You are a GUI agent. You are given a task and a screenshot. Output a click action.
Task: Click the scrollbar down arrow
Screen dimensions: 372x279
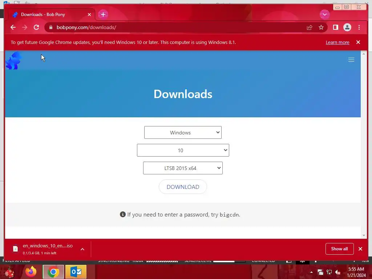click(364, 235)
